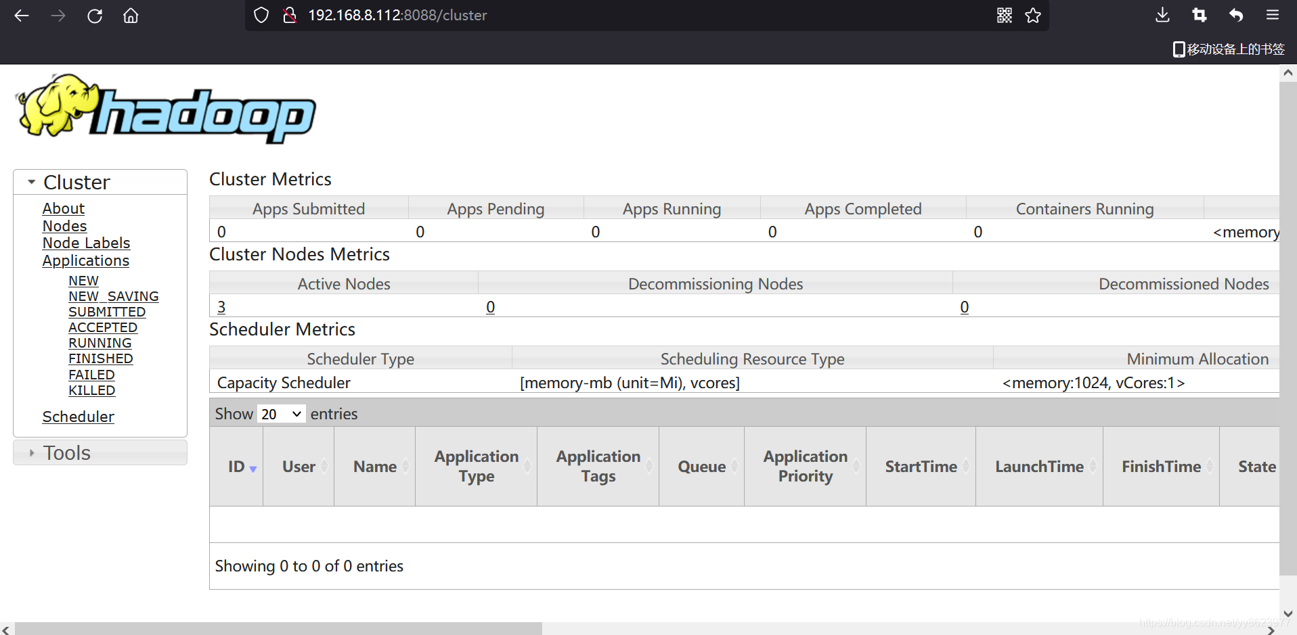The image size is (1297, 635).
Task: Filter applications by NEW_SAVING state
Action: click(114, 296)
